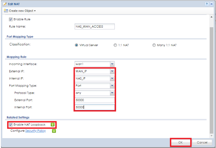Click the Cancel button
This screenshot has width=216, height=148.
tap(202, 142)
